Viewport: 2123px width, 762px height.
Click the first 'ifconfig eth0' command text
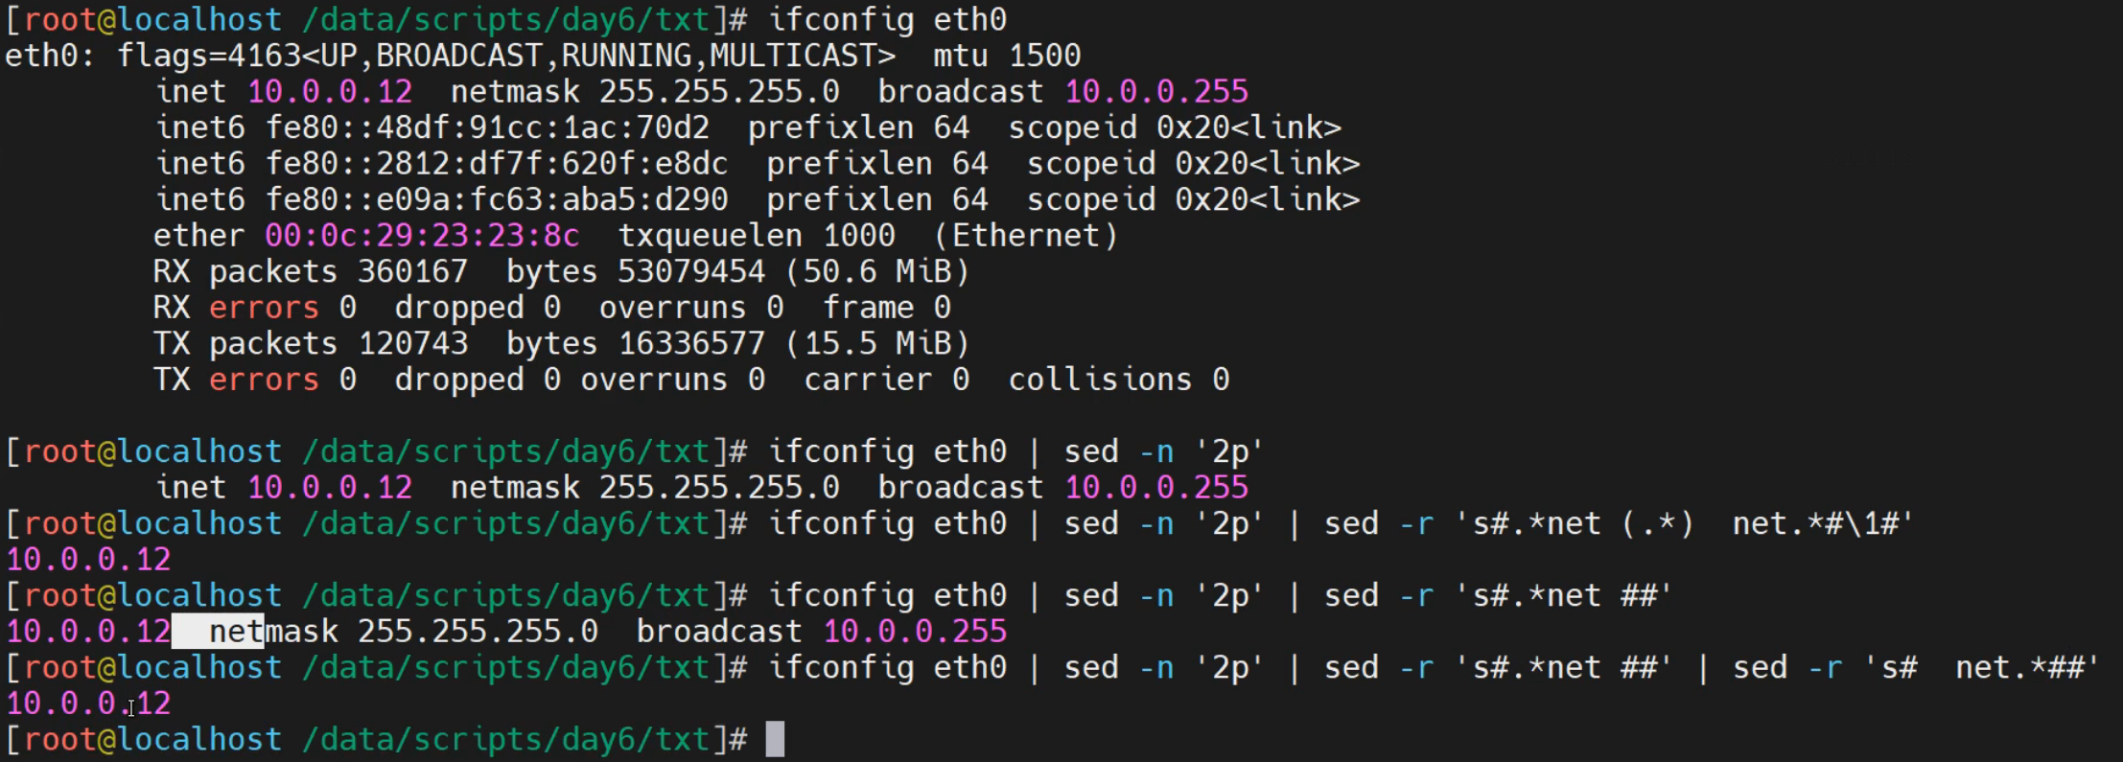pyautogui.click(x=887, y=20)
